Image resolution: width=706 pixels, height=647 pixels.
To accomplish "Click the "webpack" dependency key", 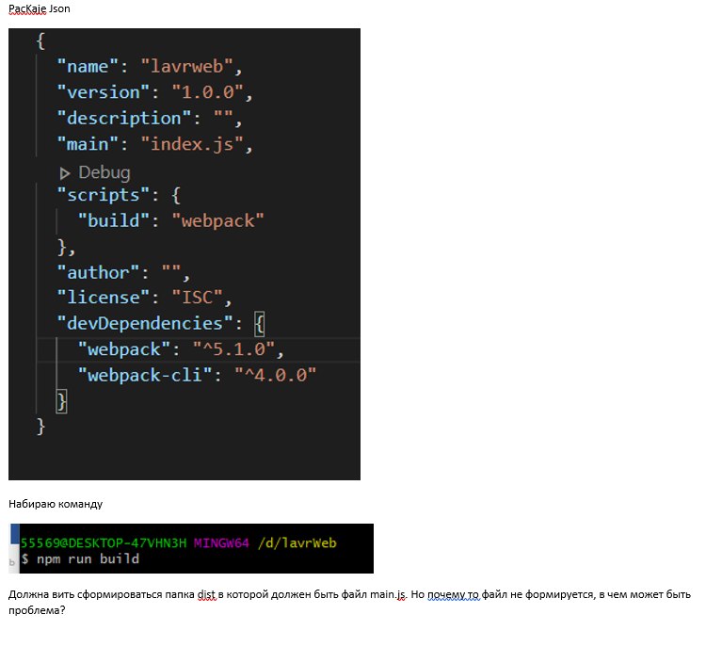I will 124,349.
